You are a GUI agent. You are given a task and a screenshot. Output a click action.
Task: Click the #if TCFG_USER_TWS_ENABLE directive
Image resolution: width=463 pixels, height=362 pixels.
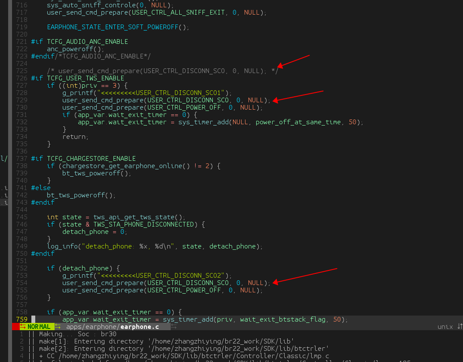coord(78,78)
